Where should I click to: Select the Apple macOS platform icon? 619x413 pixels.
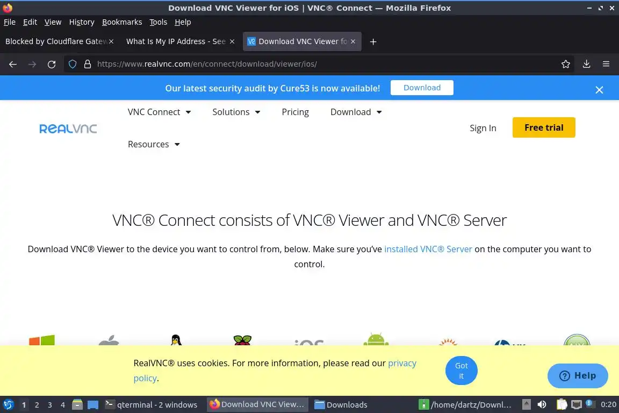click(x=109, y=340)
